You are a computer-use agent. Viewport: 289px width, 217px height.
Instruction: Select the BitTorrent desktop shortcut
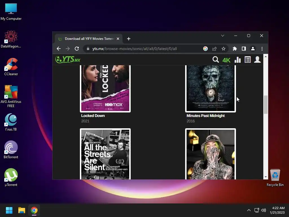tap(11, 150)
